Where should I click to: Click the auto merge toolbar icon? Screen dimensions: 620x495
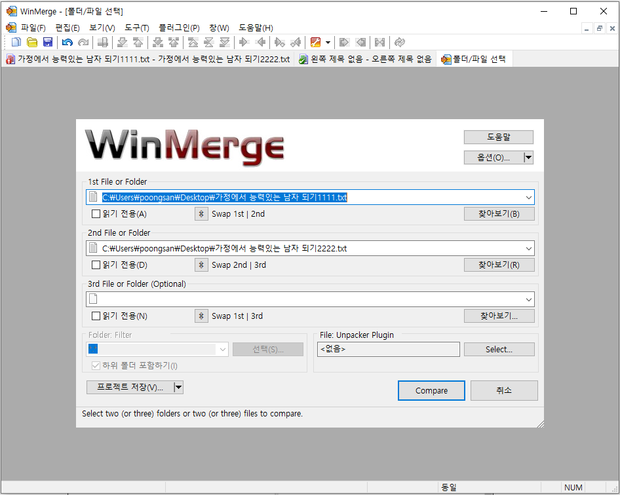click(x=379, y=43)
